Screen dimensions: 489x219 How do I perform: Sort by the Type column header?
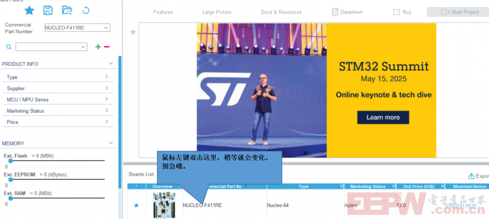click(303, 187)
